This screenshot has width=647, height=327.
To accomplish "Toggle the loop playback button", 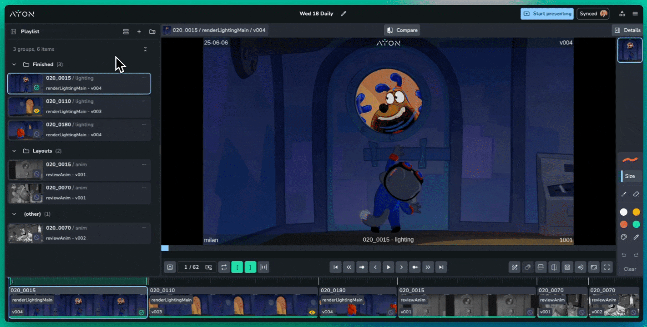I will tap(224, 267).
